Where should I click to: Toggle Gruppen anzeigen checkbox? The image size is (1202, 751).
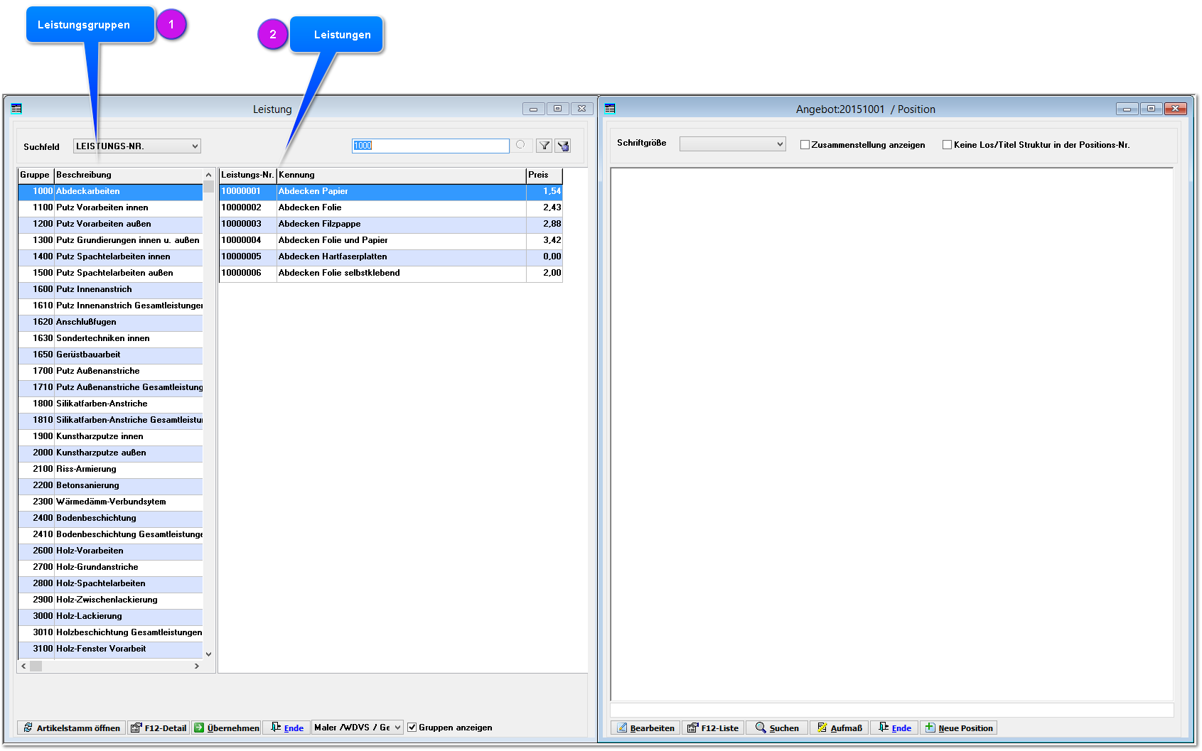pyautogui.click(x=412, y=728)
